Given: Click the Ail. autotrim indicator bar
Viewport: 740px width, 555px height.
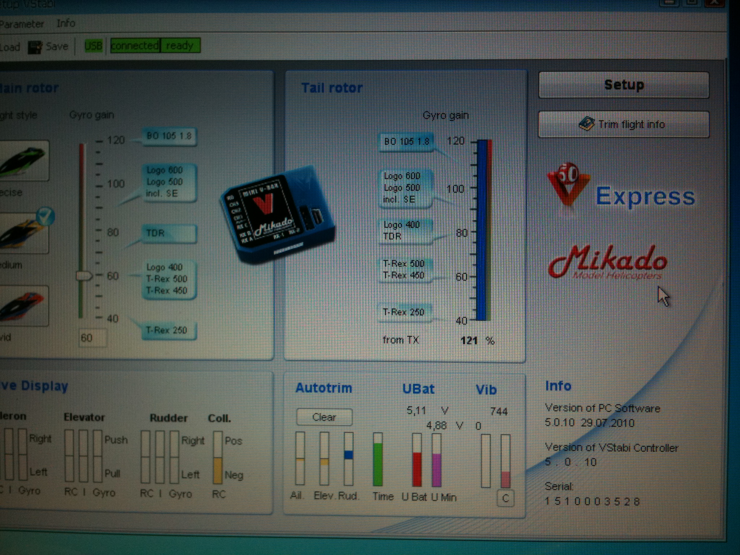Looking at the screenshot, I should click(300, 458).
